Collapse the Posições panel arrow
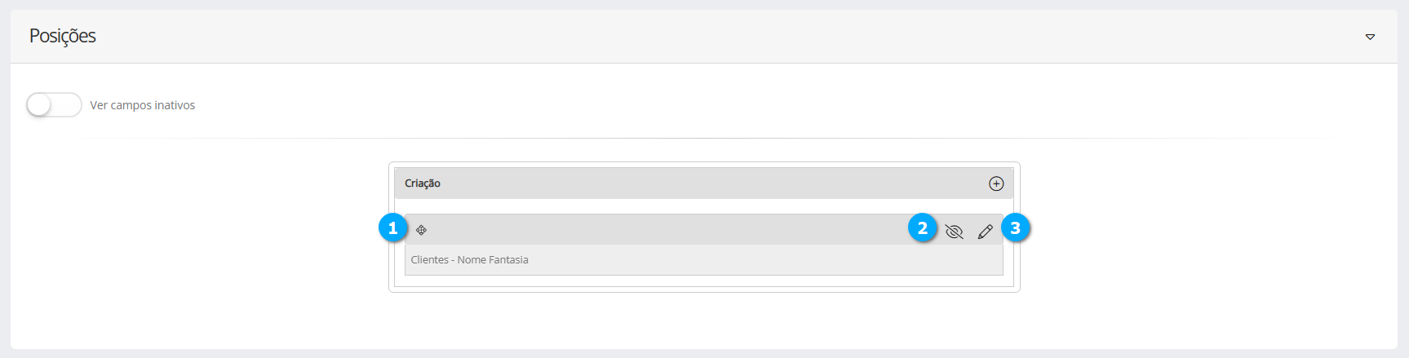1409x358 pixels. tap(1370, 37)
